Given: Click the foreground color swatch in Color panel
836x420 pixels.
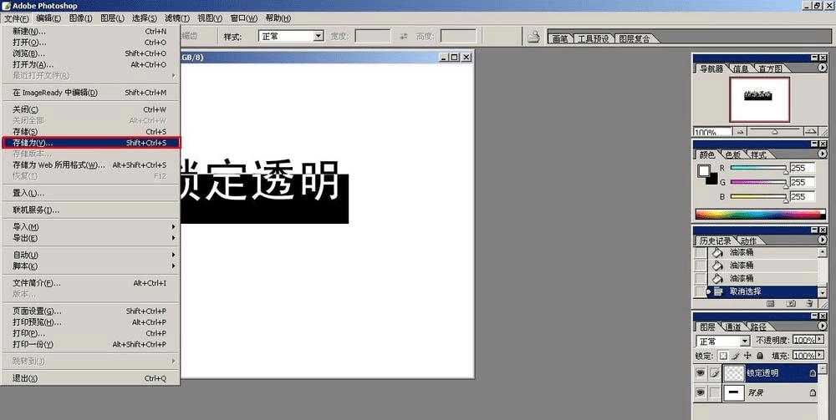Looking at the screenshot, I should pyautogui.click(x=704, y=171).
